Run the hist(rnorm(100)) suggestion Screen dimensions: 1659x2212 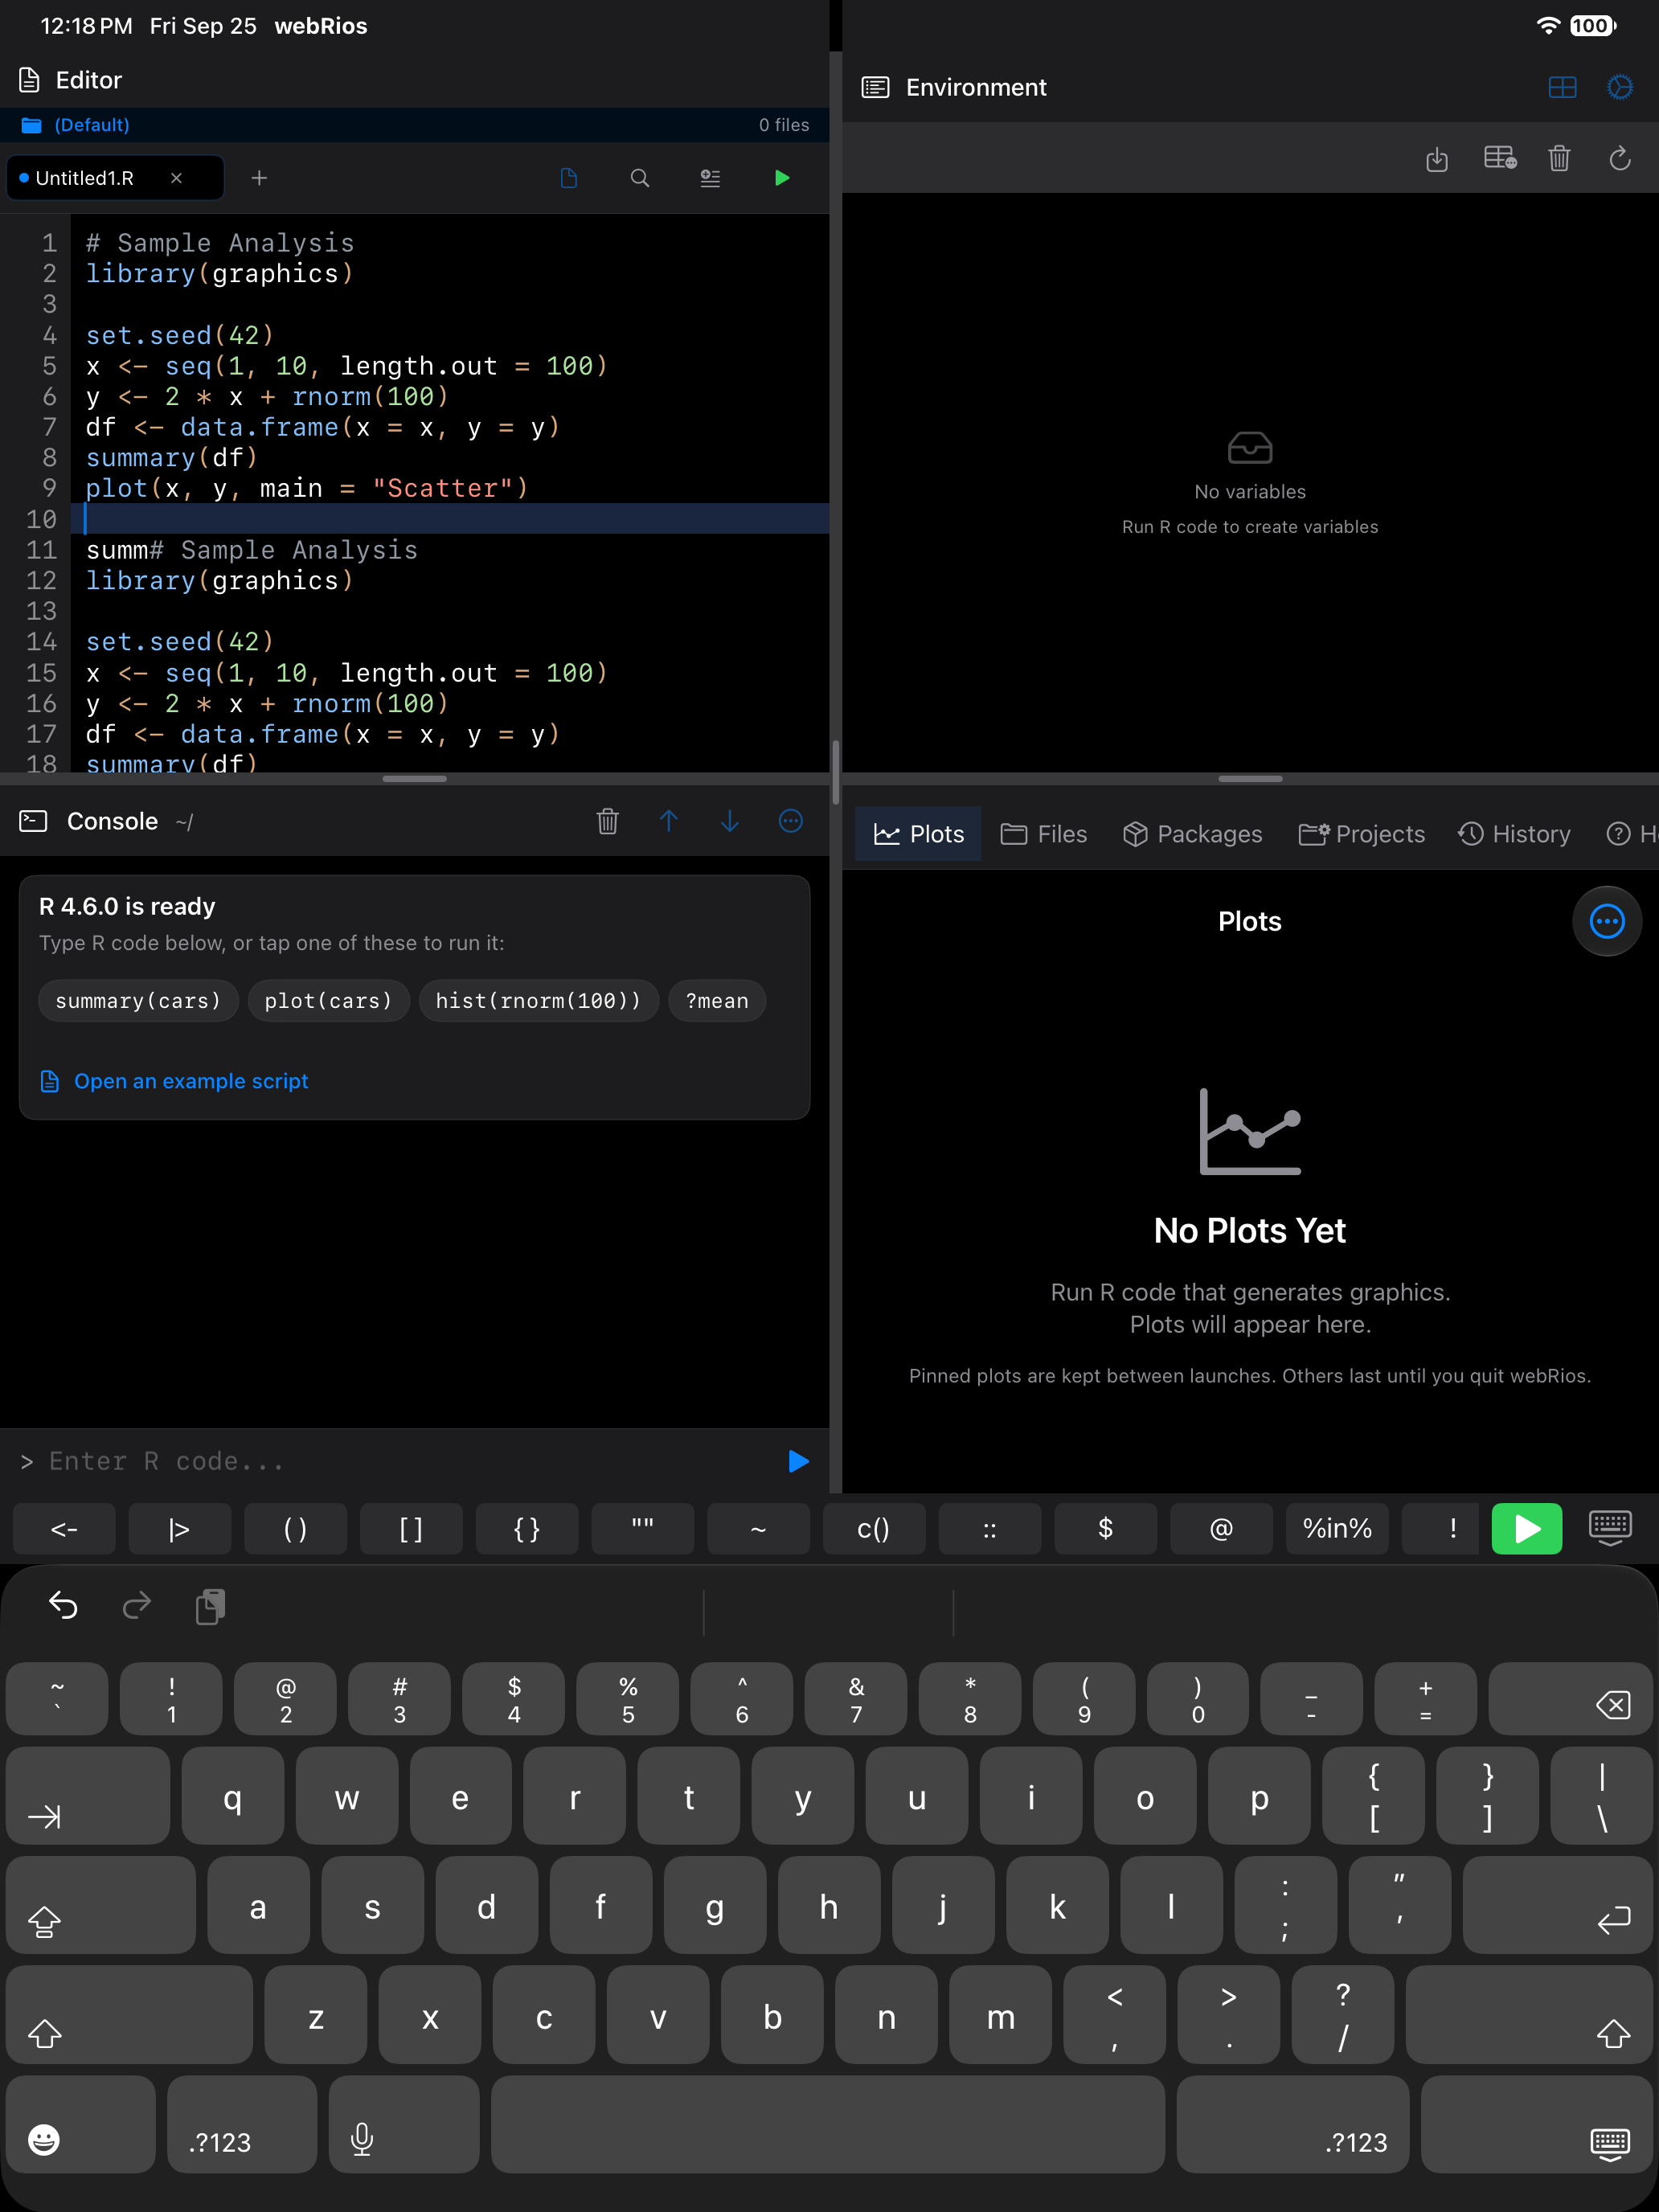[x=538, y=1001]
